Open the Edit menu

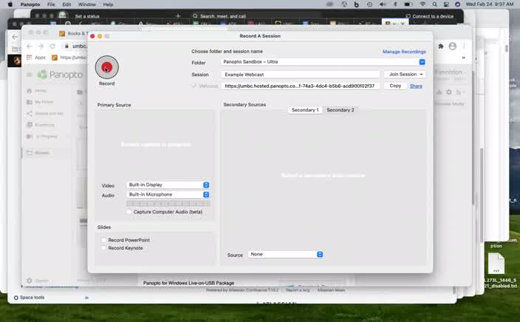tap(66, 4)
